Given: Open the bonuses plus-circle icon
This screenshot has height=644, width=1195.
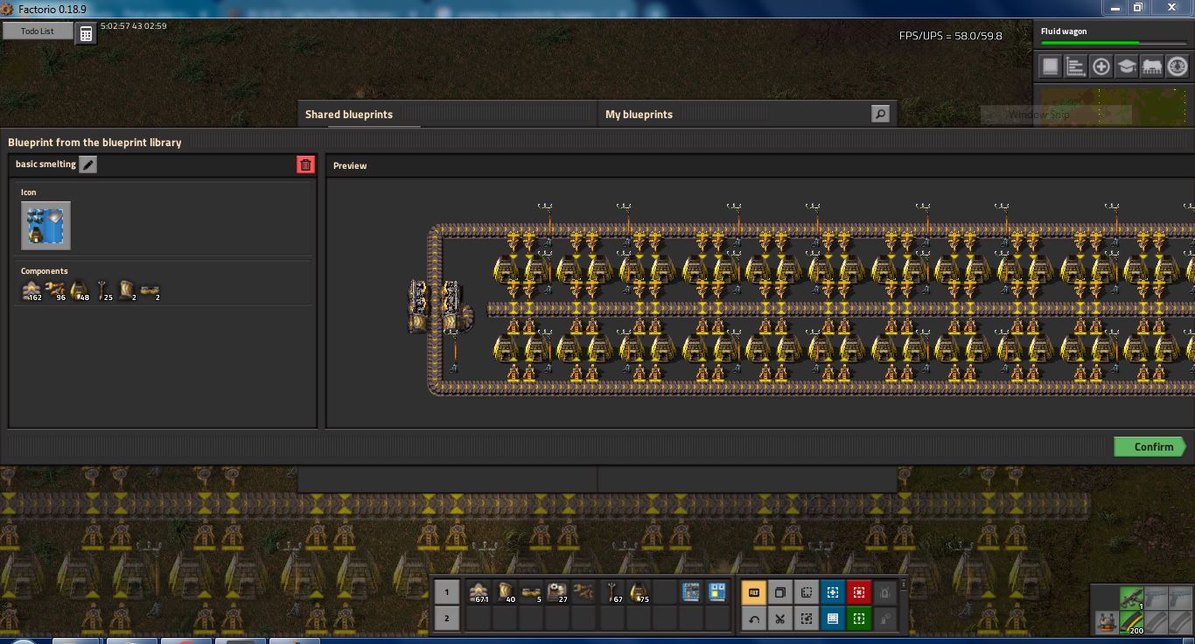Looking at the screenshot, I should click(x=1101, y=66).
